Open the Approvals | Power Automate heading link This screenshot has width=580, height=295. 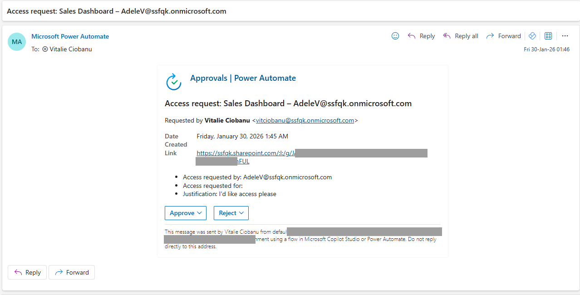point(243,78)
